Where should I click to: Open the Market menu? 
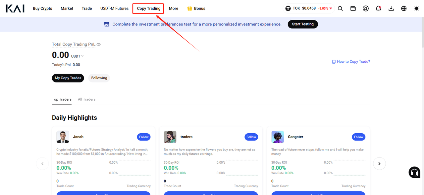[x=67, y=9]
